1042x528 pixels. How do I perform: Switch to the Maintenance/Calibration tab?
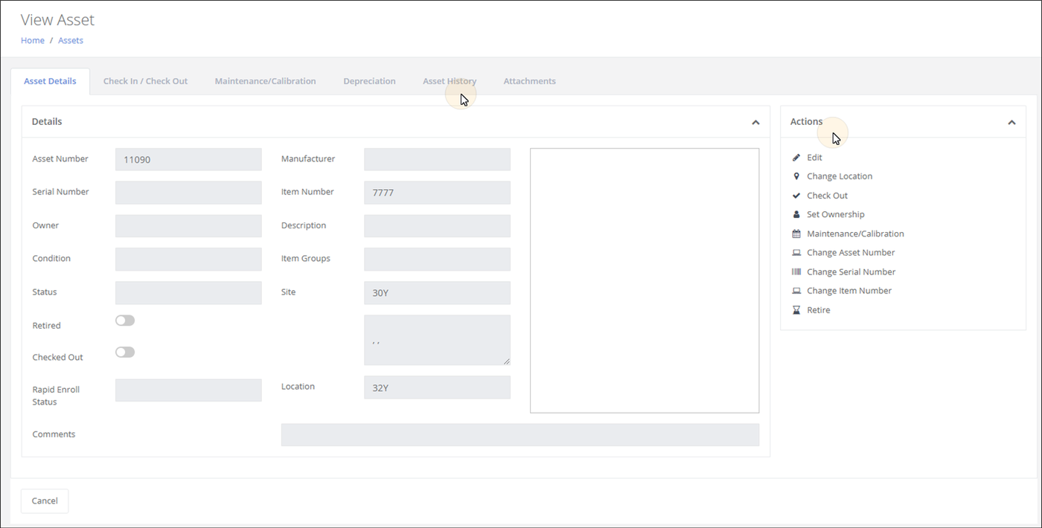(x=265, y=81)
